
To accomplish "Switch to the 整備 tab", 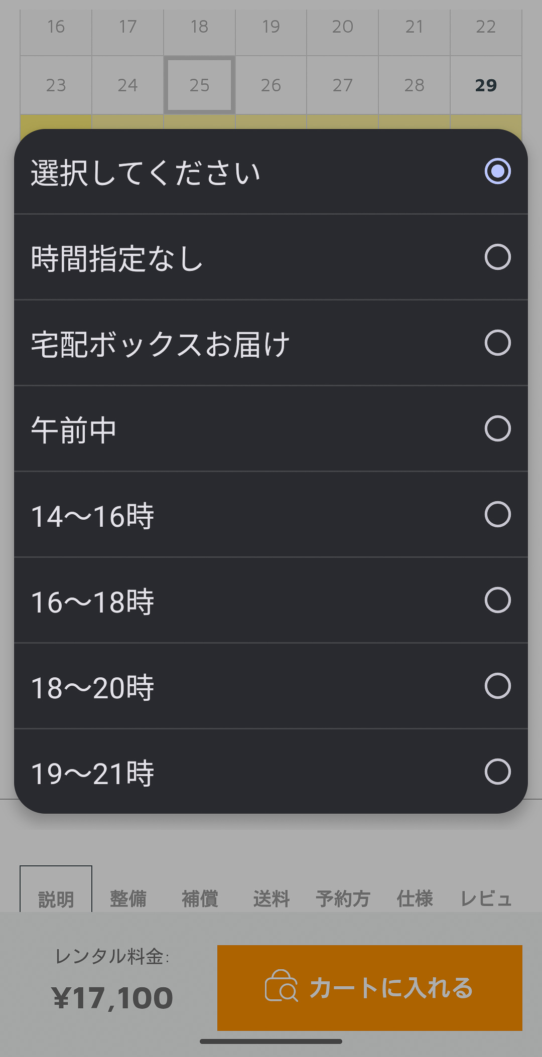I will 128,898.
